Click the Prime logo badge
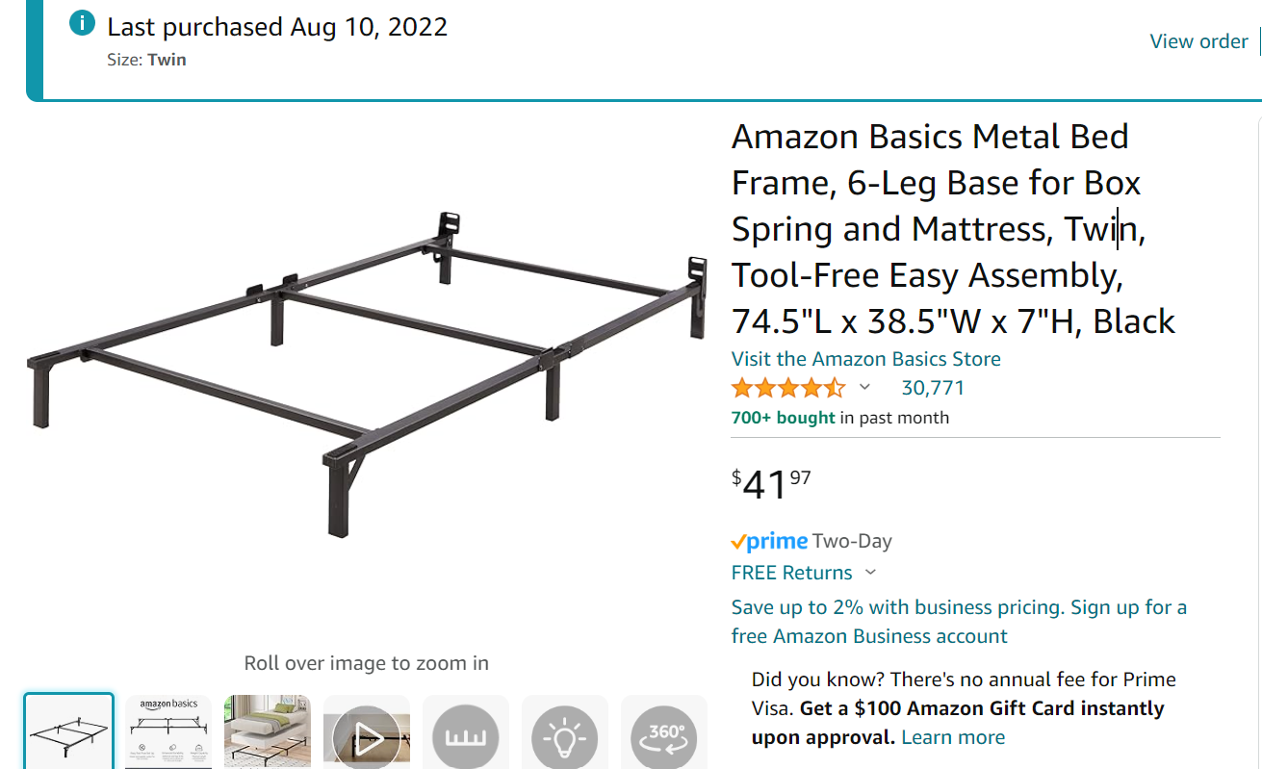Viewport: 1262px width, 769px height. pos(769,541)
